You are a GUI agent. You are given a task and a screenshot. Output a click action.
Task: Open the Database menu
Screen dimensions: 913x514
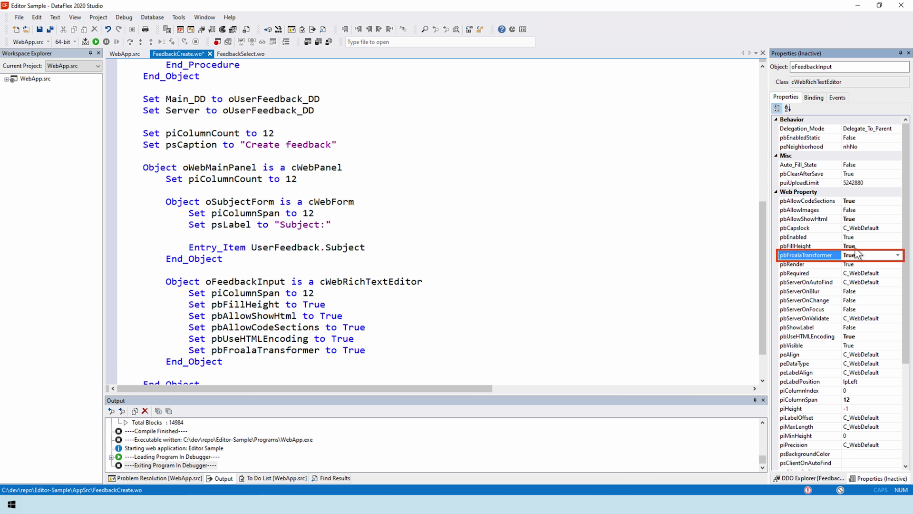coord(152,17)
